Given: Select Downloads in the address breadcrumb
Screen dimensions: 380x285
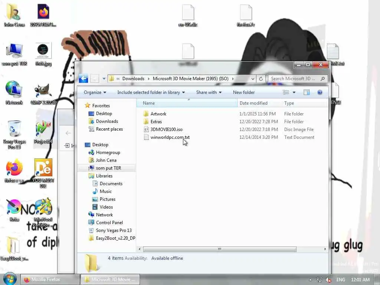Looking at the screenshot, I should 133,79.
